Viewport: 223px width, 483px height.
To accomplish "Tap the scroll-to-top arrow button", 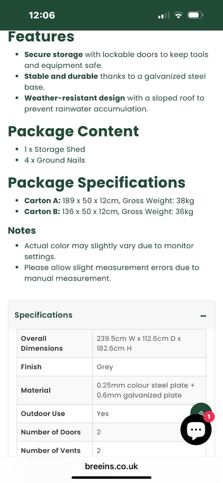I will pos(201,411).
